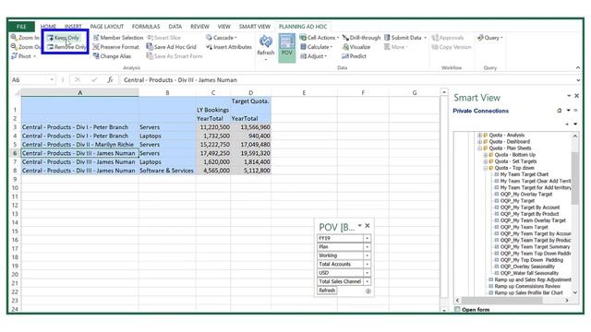Open the Adjust dropdown
591x332 pixels.
(x=314, y=56)
